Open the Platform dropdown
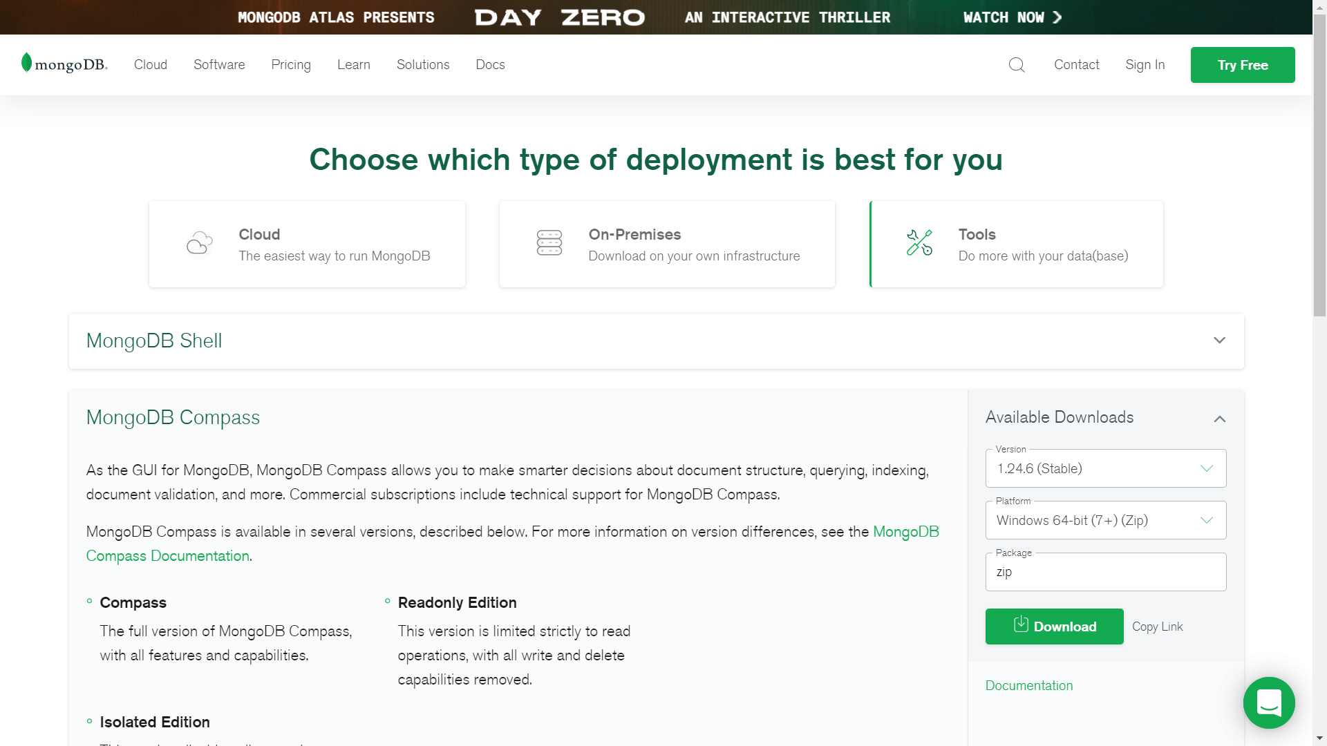Viewport: 1327px width, 746px height. coord(1105,520)
